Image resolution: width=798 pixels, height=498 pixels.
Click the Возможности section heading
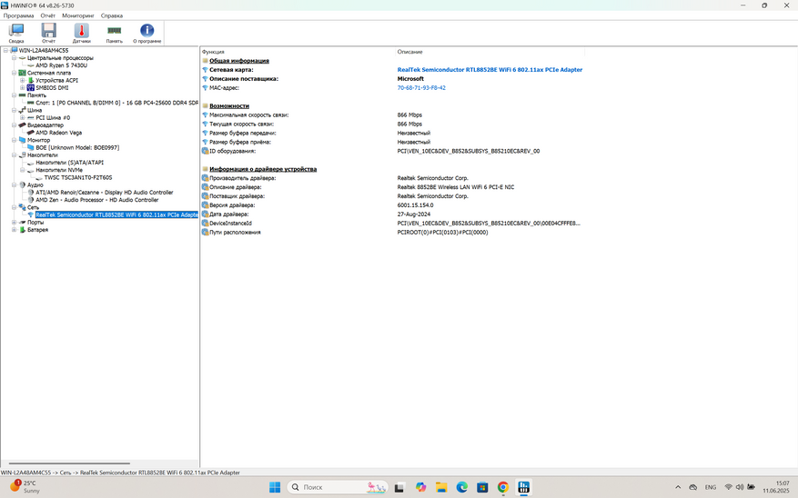pos(229,106)
